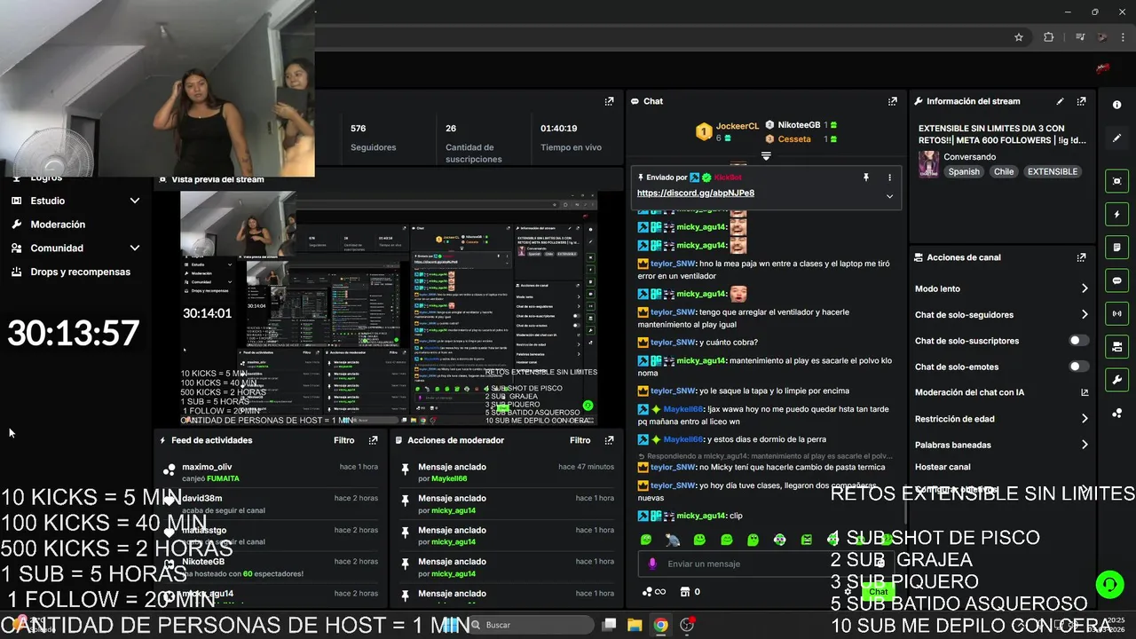Click the Chile tag

click(1004, 171)
